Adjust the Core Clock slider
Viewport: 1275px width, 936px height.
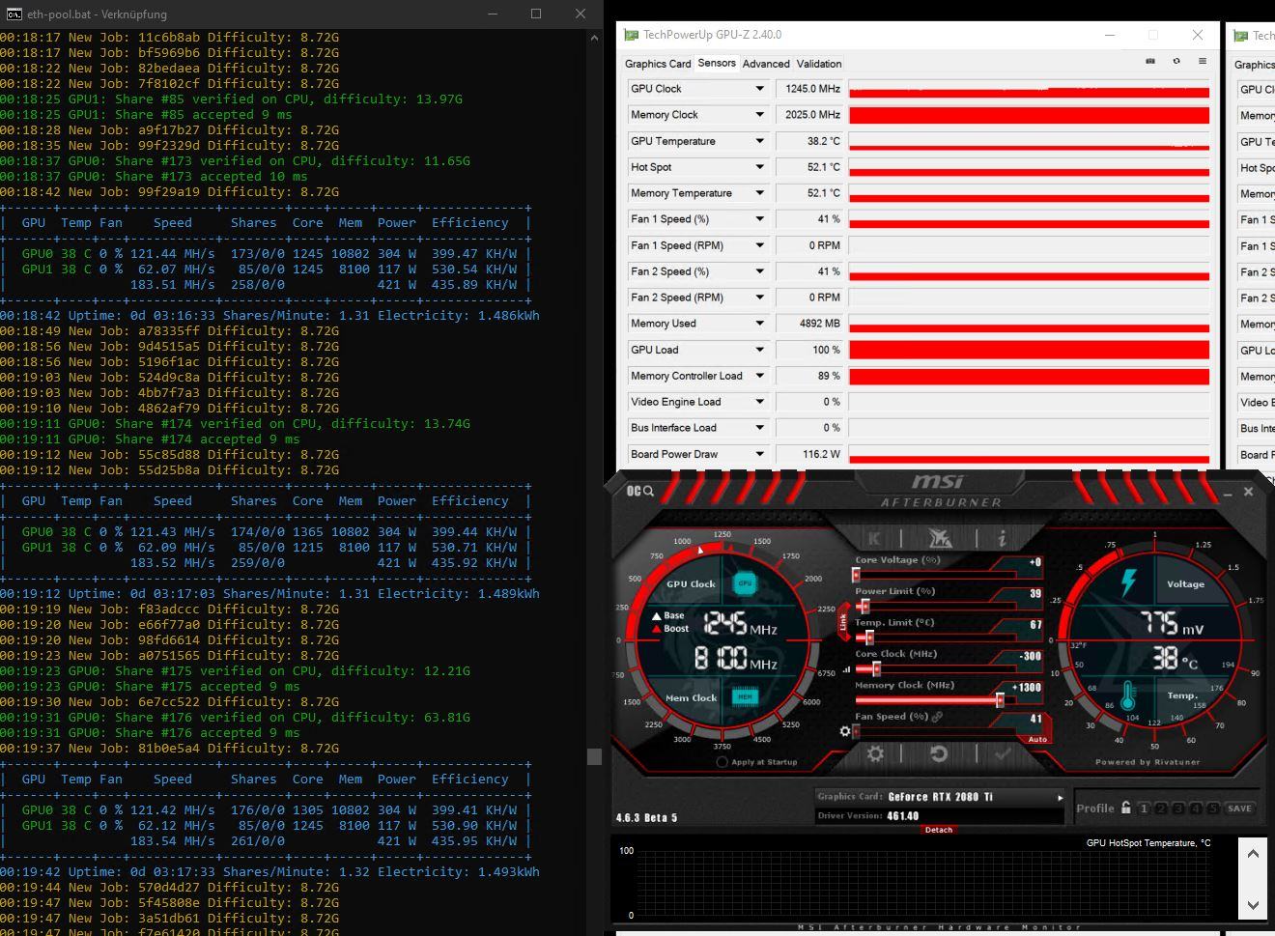coord(934,668)
